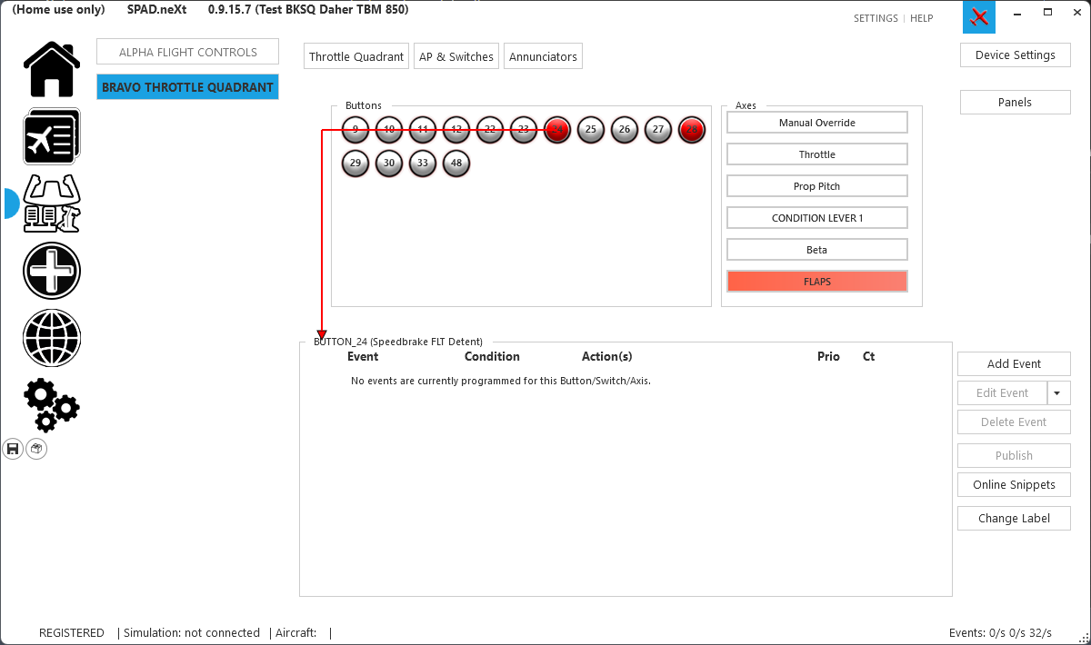Screen dimensions: 1091x645
Task: Select round button 12
Action: (456, 130)
